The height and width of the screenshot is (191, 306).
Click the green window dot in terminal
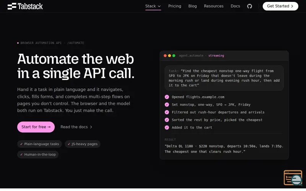174,55
